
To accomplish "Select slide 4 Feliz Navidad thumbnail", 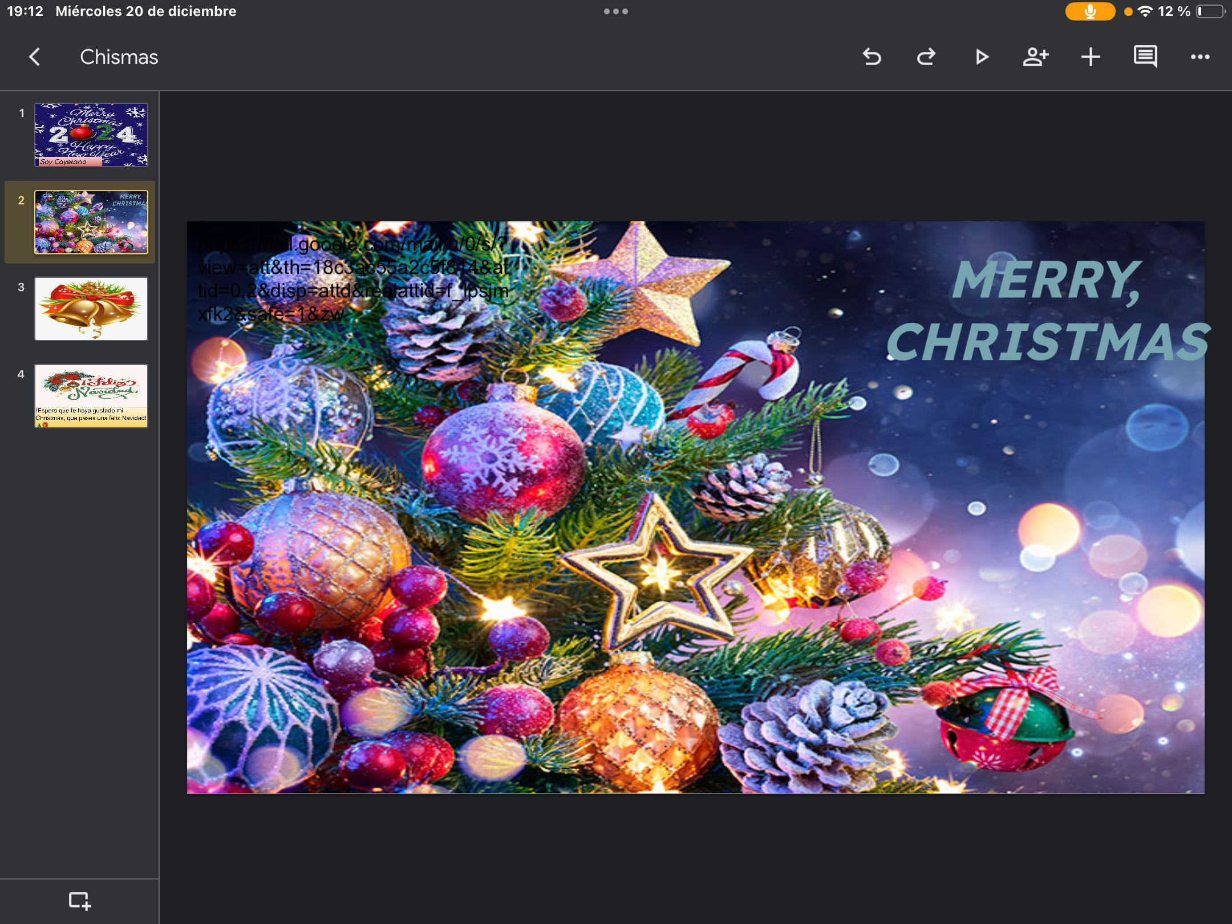I will click(91, 396).
